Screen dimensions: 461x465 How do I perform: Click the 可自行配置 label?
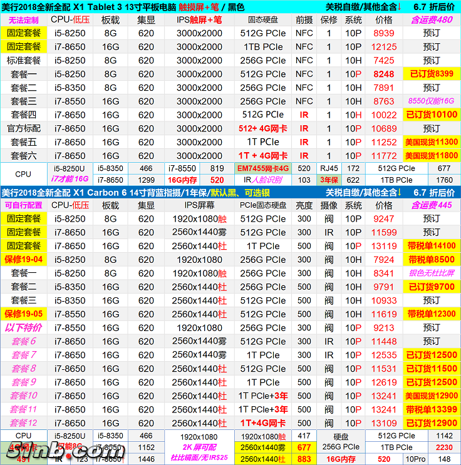click(x=23, y=205)
